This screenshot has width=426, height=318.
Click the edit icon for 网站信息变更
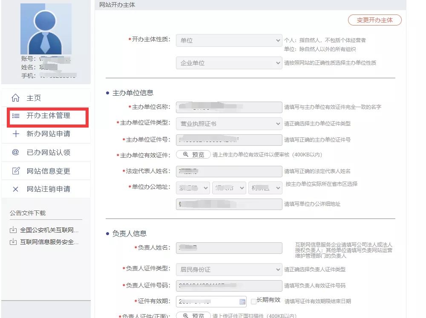coord(16,171)
